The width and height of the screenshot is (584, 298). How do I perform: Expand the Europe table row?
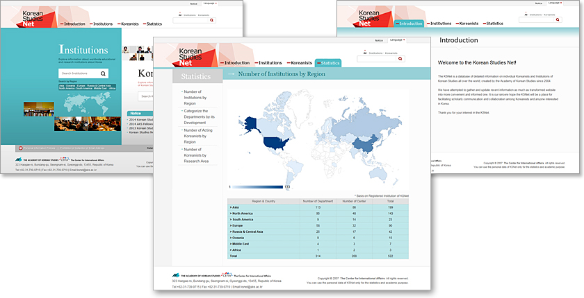point(236,226)
